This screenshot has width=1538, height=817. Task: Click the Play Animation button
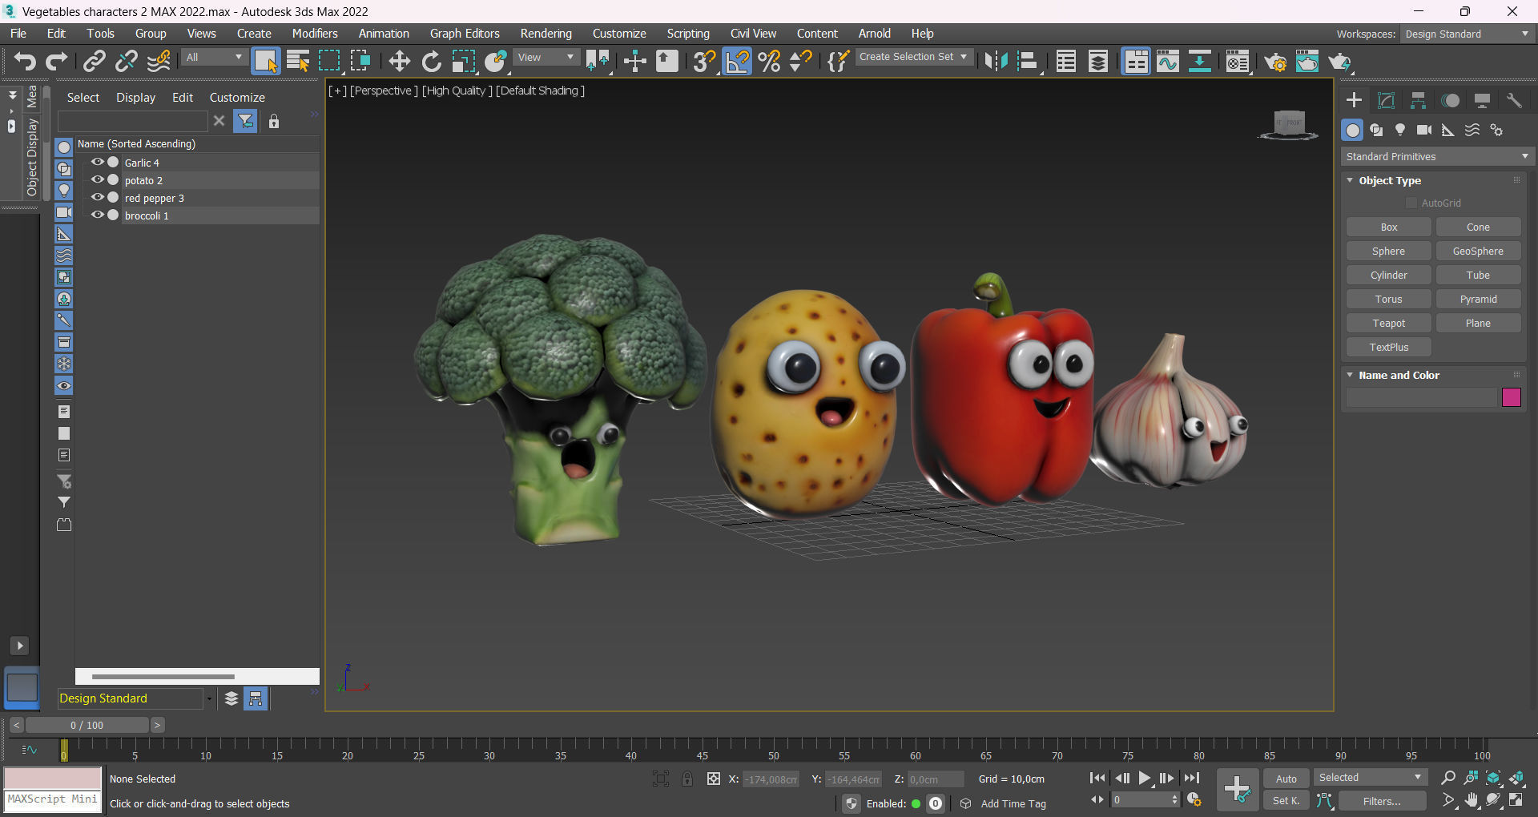coord(1145,778)
